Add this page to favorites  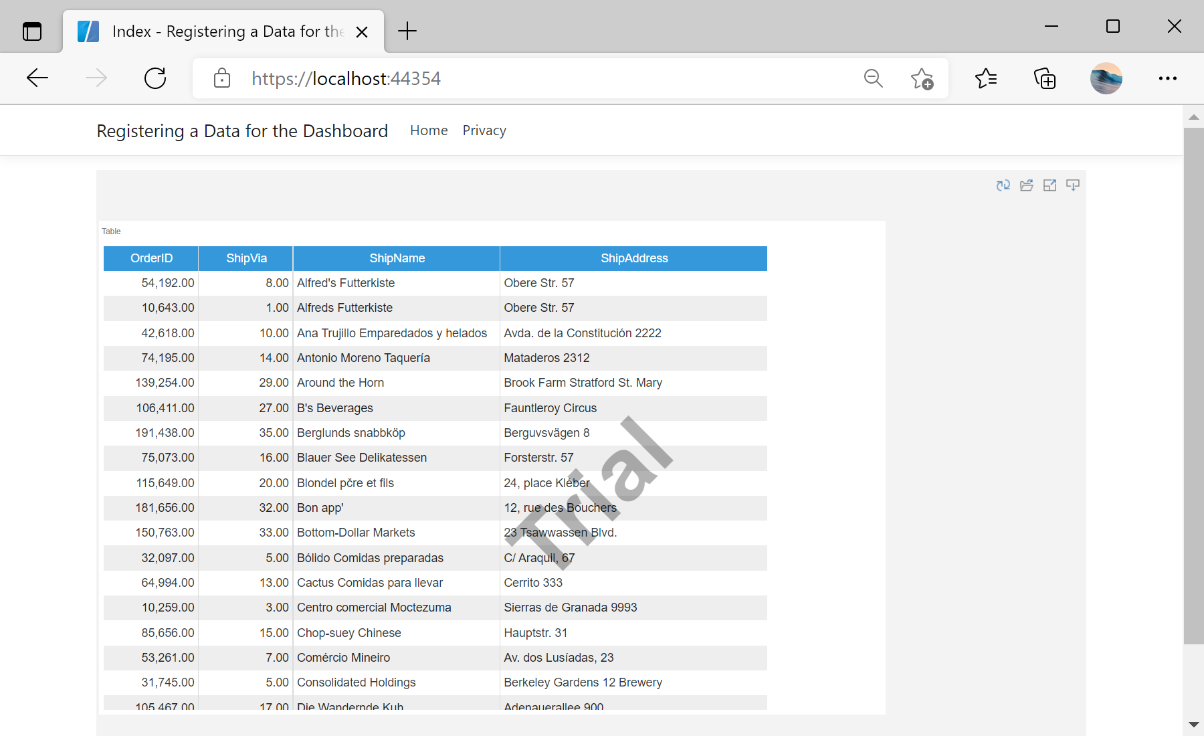point(922,79)
